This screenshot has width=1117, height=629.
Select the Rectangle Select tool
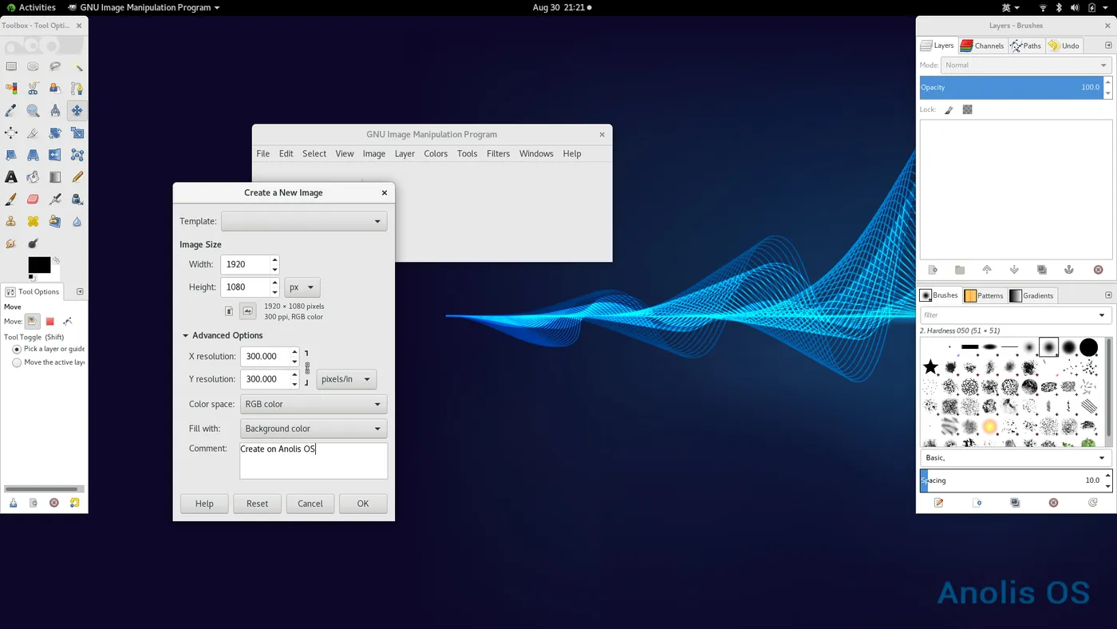[x=11, y=66]
